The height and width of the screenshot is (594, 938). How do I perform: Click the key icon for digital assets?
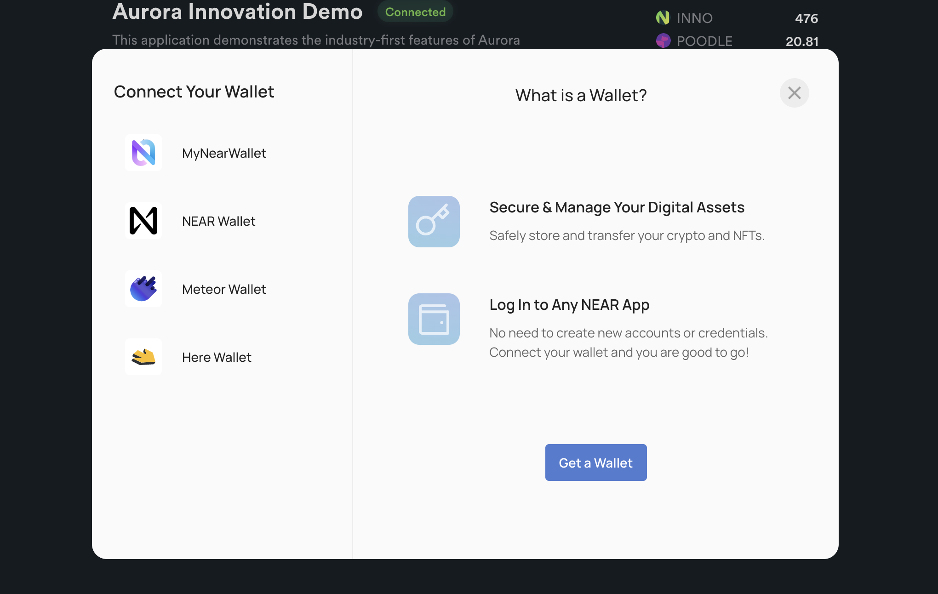coord(434,222)
